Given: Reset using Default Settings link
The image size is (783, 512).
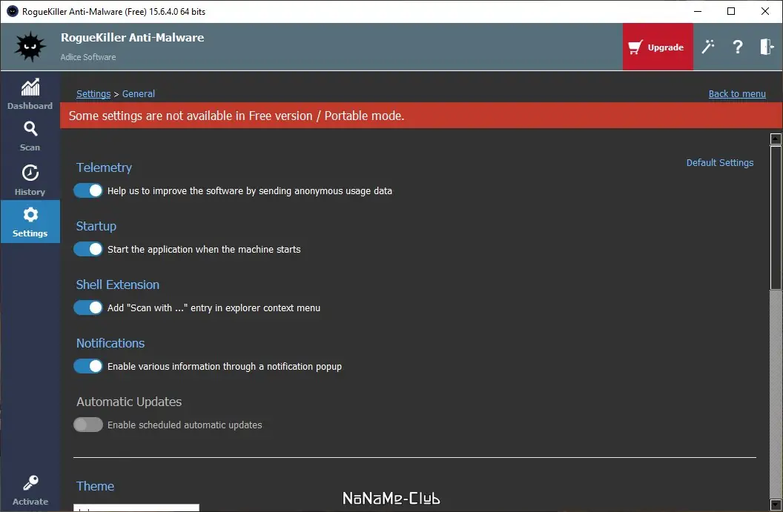Looking at the screenshot, I should coord(719,163).
